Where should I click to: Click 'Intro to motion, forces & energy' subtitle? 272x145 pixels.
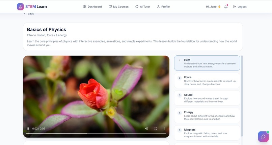point(47,35)
